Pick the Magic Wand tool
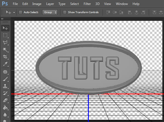 (x=5, y=50)
